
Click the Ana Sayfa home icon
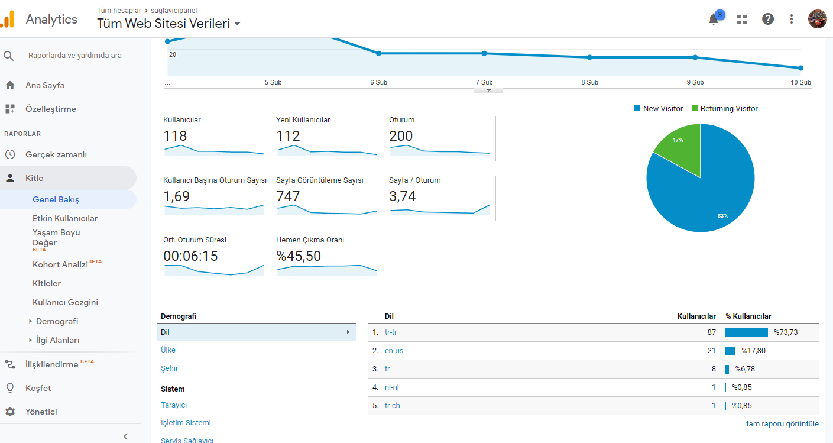point(9,85)
